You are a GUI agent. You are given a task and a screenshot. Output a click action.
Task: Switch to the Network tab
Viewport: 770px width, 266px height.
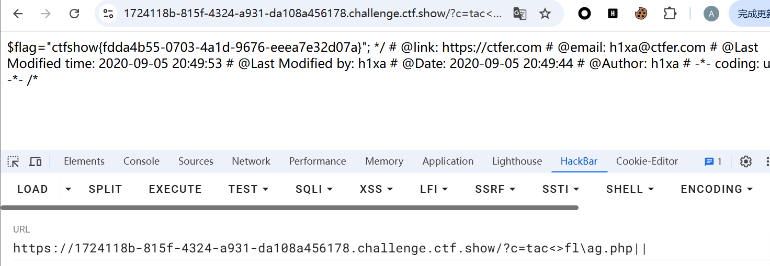point(251,161)
